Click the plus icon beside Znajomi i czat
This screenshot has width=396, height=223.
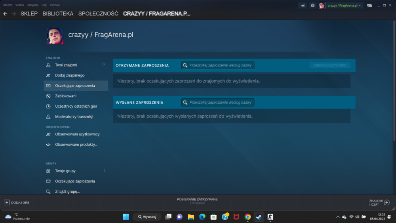click(387, 202)
